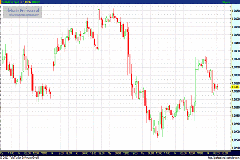The height and width of the screenshot is (160, 240).
Task: Select the 1,0250 level on price axis
Action: click(x=235, y=116)
